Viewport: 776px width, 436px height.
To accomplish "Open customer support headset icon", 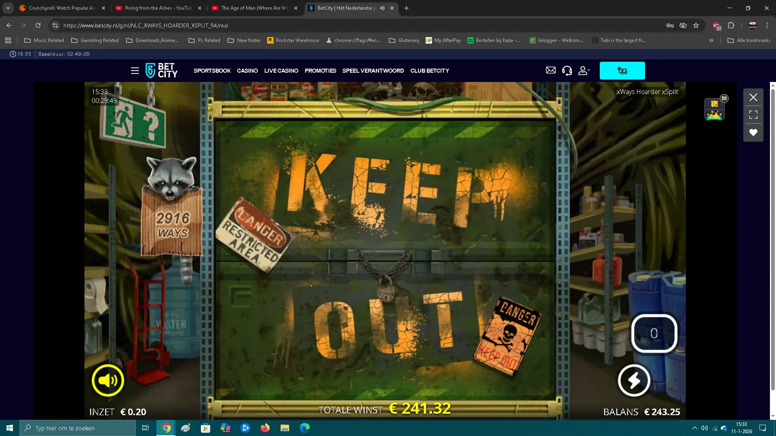I will (x=567, y=71).
